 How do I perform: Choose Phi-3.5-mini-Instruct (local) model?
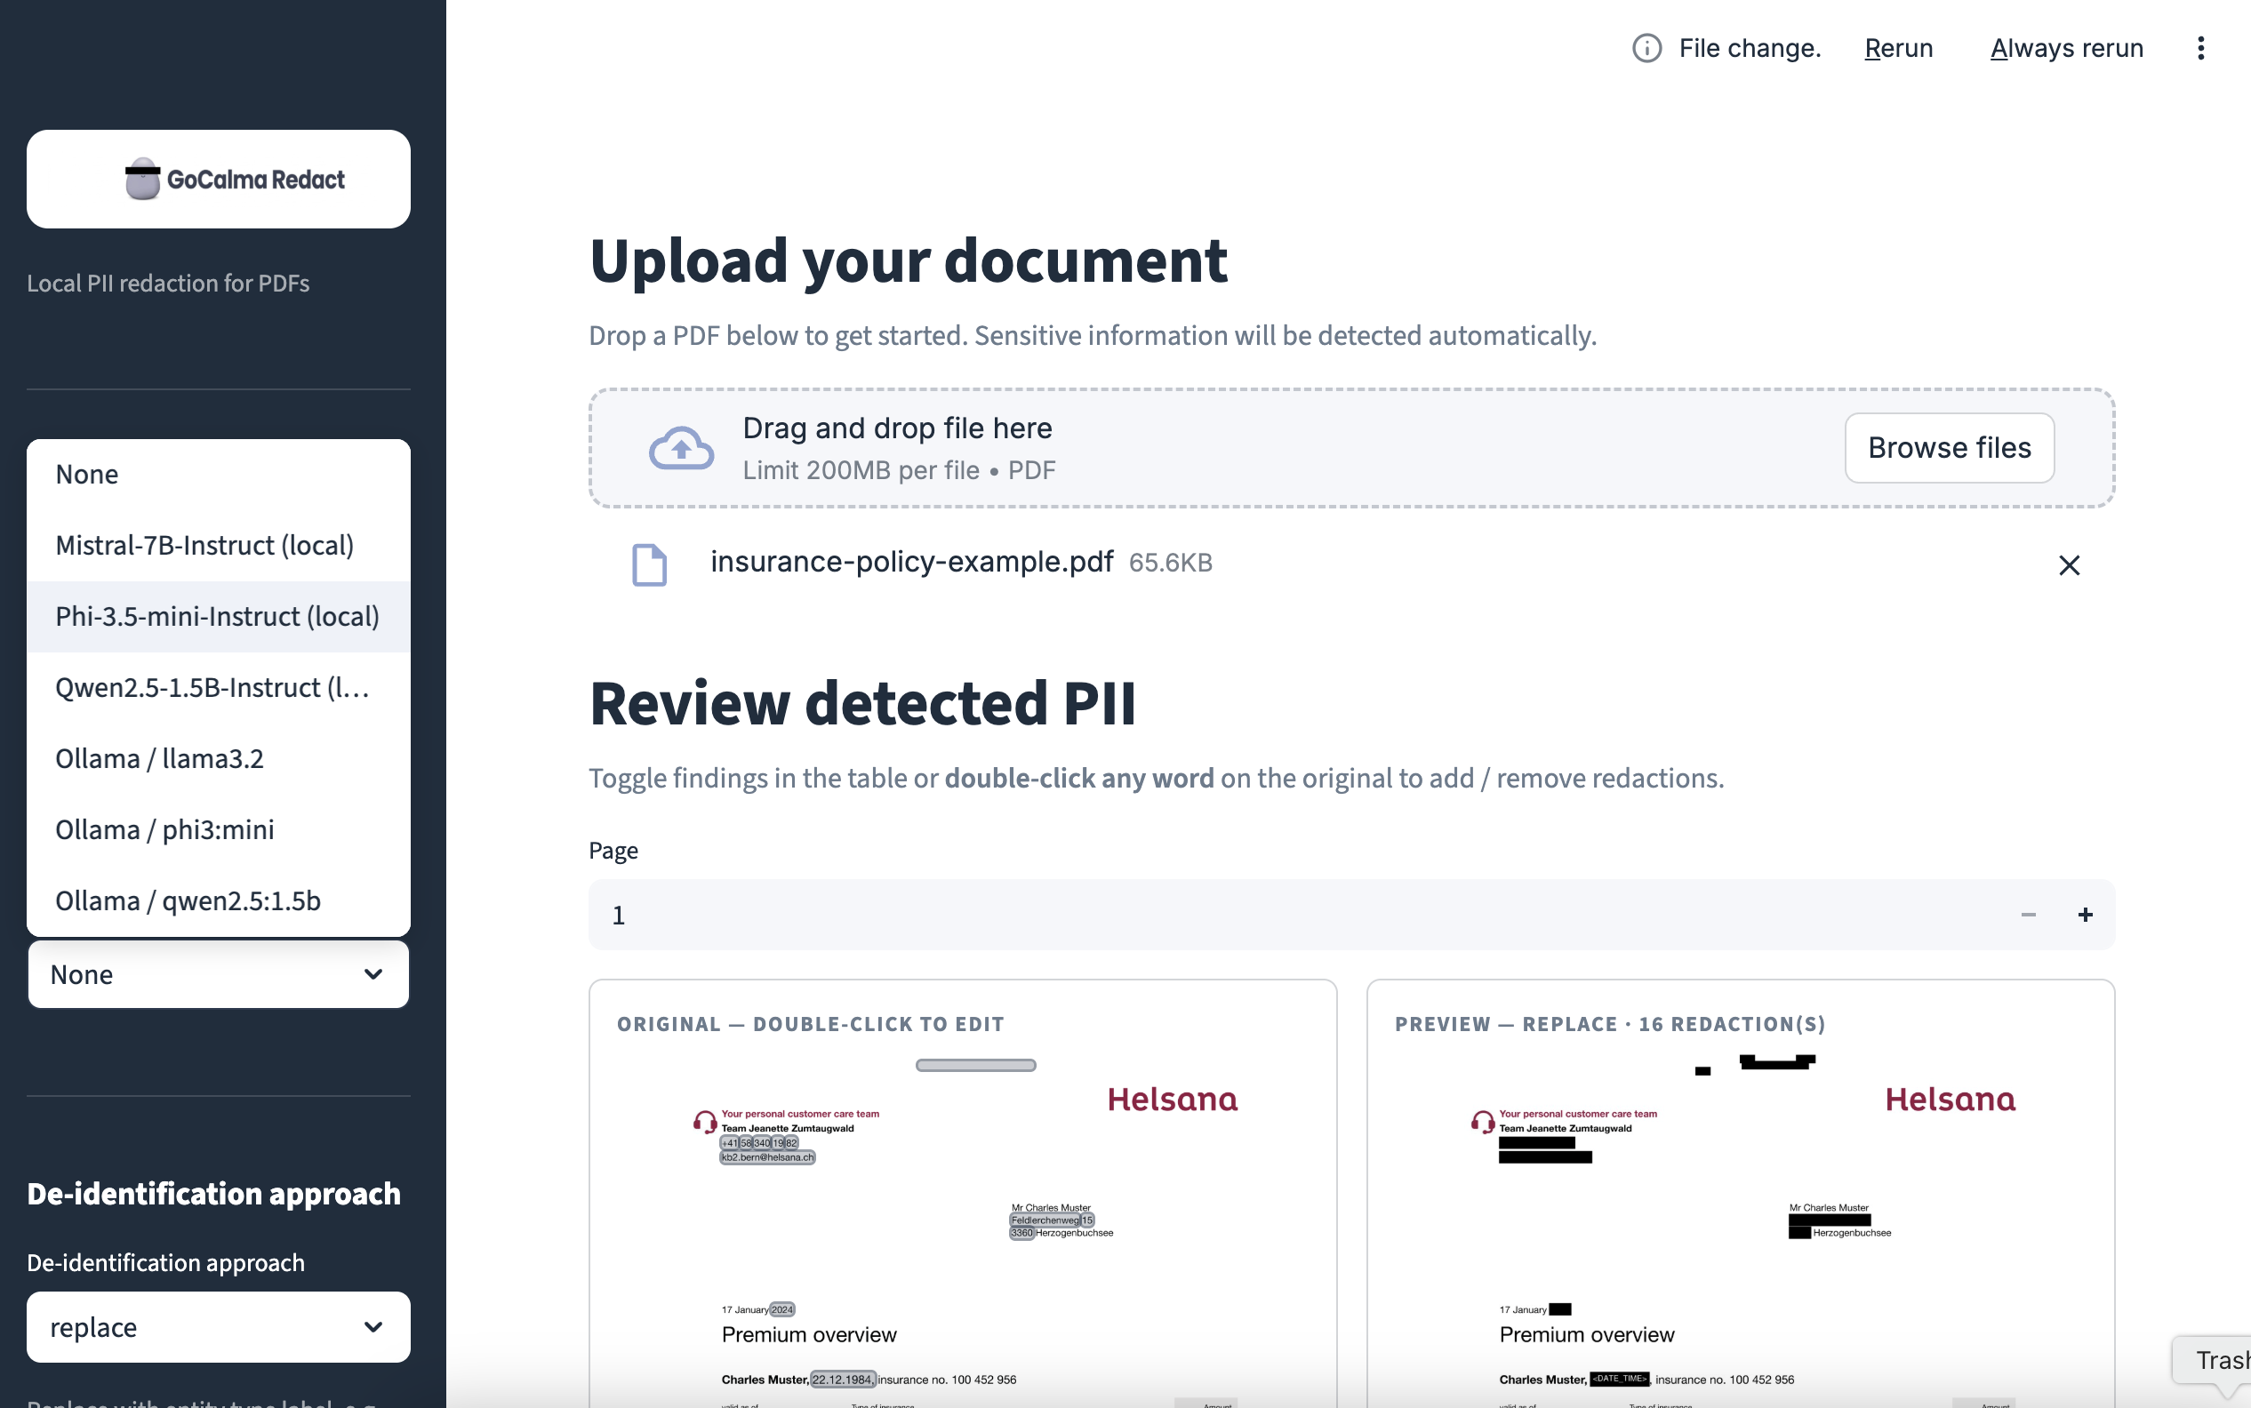point(217,617)
